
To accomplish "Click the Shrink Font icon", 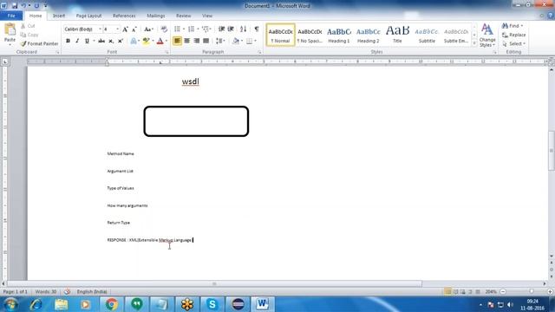I will (134, 29).
